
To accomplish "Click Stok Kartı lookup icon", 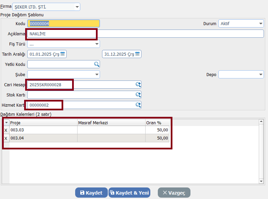I will pyautogui.click(x=138, y=95).
